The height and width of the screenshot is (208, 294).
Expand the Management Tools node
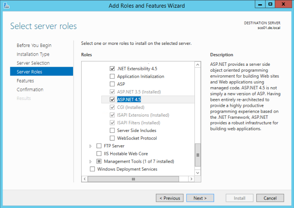click(91, 161)
